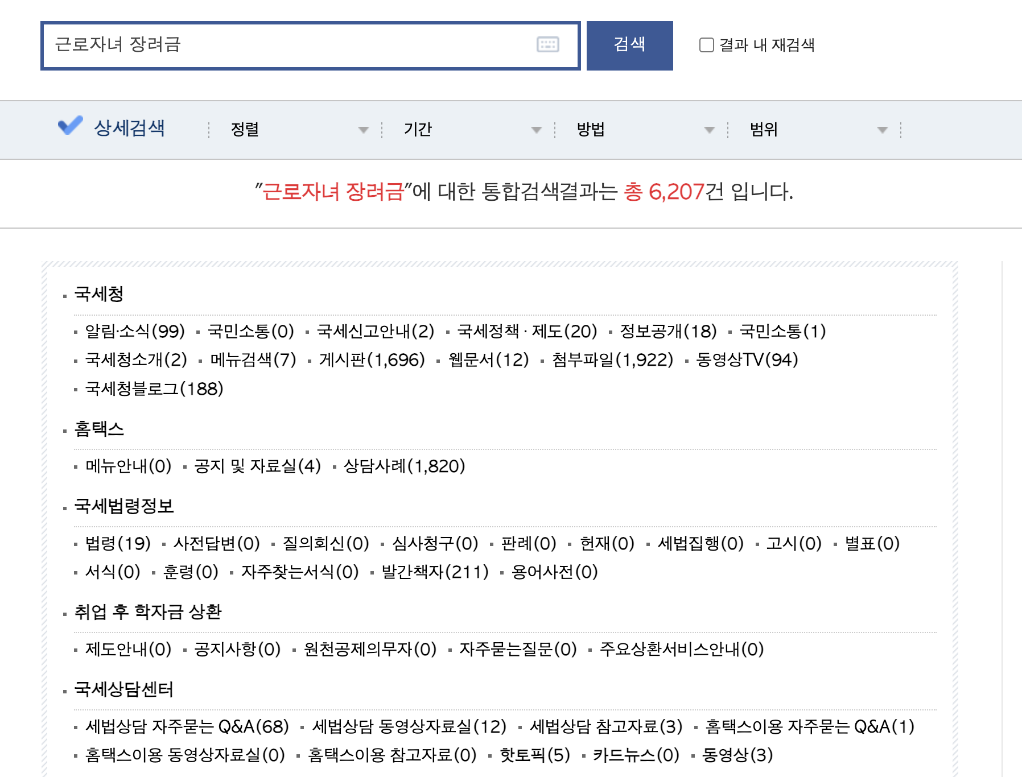
Task: Open 세법상담 동영상자료실(12)
Action: [x=409, y=726]
